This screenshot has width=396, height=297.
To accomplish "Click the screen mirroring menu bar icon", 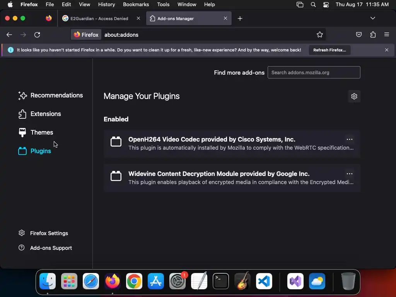I will coord(300,5).
